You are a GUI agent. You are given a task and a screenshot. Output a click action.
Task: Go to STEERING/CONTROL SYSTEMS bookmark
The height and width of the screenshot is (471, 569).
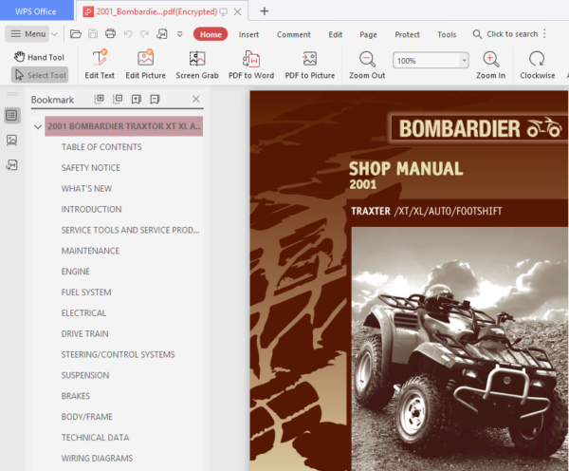[118, 354]
